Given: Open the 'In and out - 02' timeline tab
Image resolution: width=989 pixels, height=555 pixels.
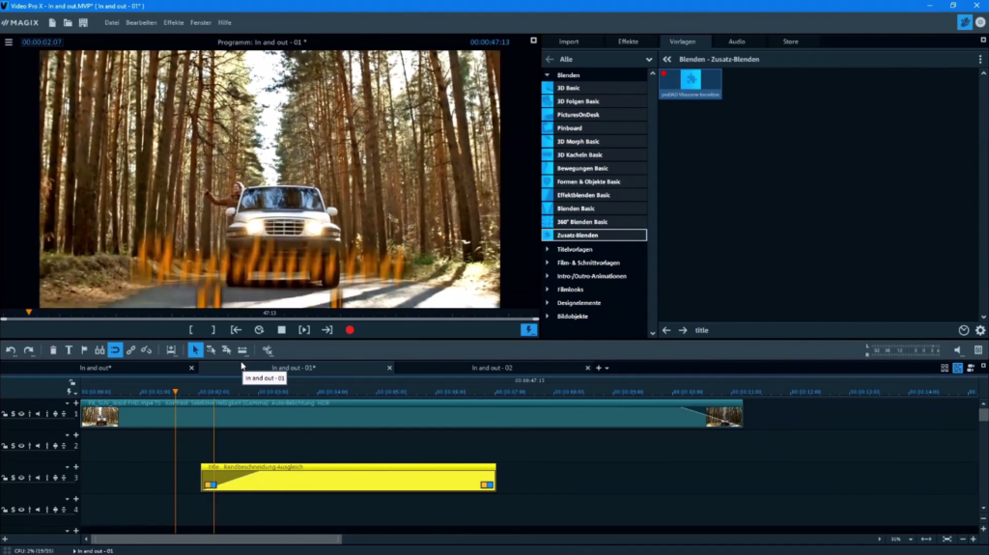Looking at the screenshot, I should [492, 368].
